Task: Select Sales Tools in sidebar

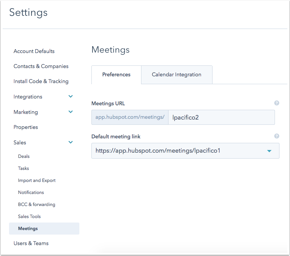Action: point(29,217)
